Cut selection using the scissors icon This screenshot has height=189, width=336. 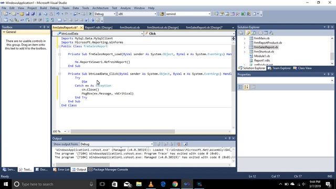(x=40, y=14)
